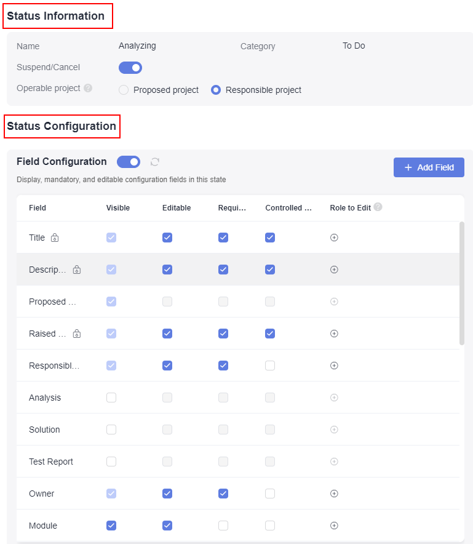Image resolution: width=473 pixels, height=544 pixels.
Task: Select the Proposed project radio option
Action: 124,90
